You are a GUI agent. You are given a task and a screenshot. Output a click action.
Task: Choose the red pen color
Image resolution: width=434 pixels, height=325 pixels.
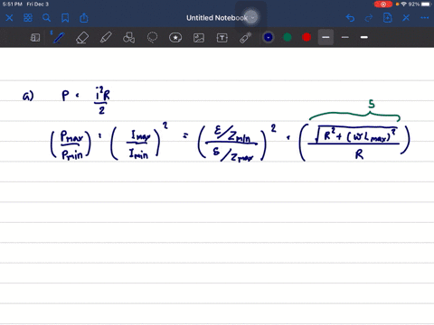307,37
